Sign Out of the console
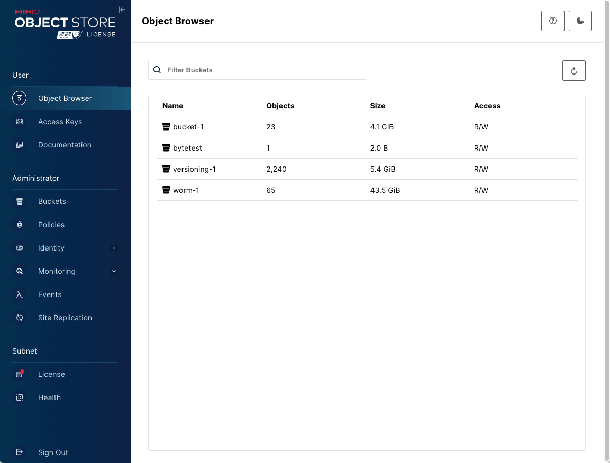 point(53,452)
